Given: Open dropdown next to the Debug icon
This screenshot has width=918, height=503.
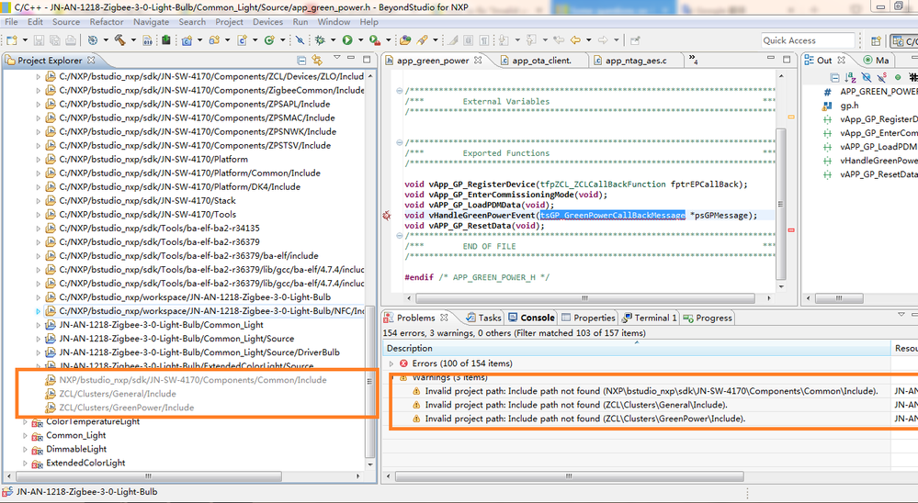Looking at the screenshot, I should 334,40.
